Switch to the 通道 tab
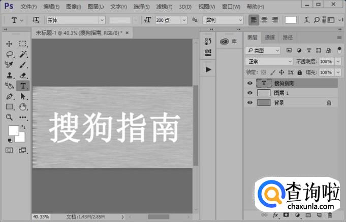This screenshot has height=222, width=346. [x=270, y=37]
